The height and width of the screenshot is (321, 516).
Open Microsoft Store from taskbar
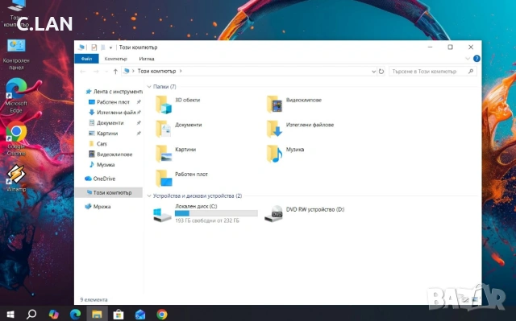click(x=119, y=315)
